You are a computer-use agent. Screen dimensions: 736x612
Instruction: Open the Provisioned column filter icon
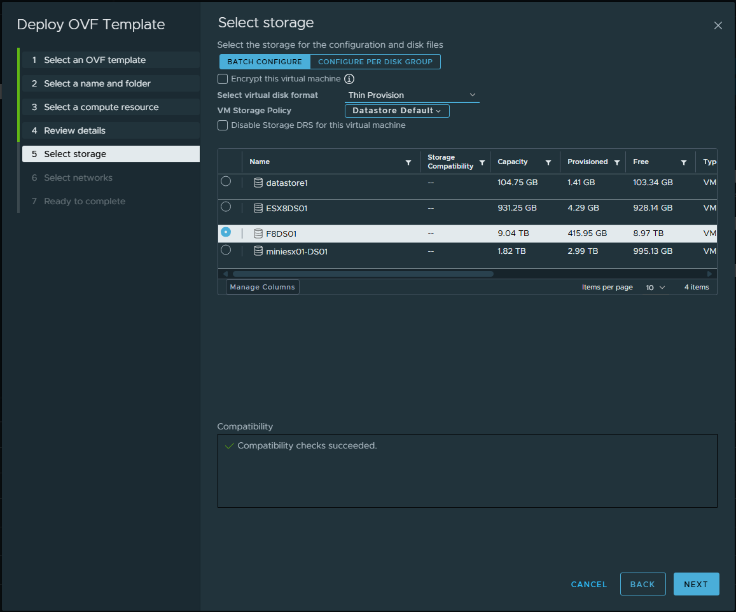(x=617, y=163)
